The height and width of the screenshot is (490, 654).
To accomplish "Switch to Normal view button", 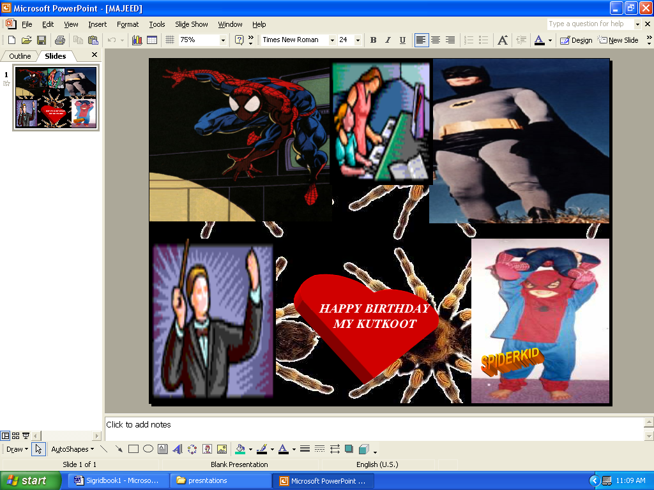I will click(5, 436).
